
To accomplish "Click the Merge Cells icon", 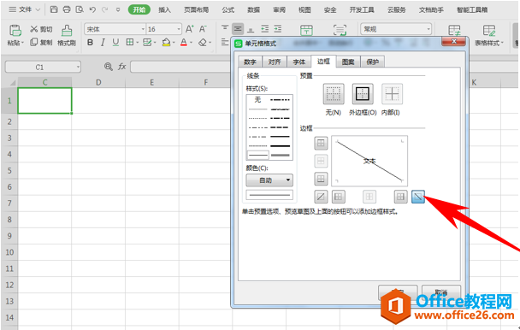I will coord(306,30).
